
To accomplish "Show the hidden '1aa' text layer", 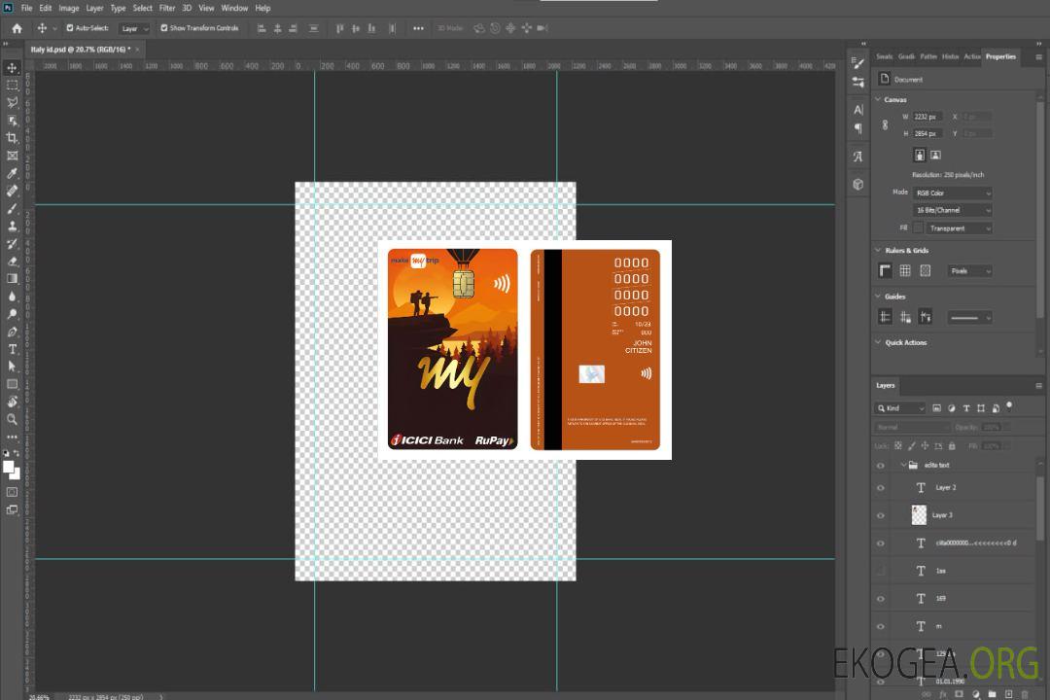I will click(x=881, y=571).
